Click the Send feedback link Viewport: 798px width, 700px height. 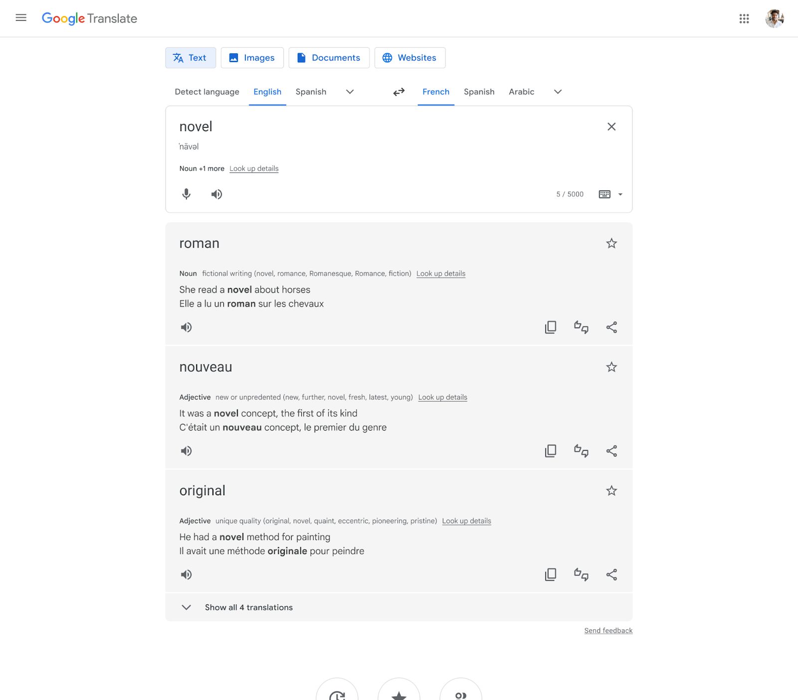(608, 630)
